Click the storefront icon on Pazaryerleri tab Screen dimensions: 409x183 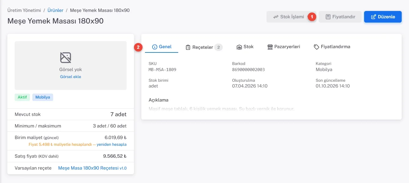click(x=270, y=47)
